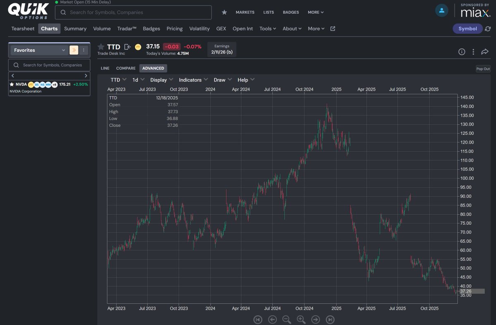Go to the Pricing tab
The height and width of the screenshot is (325, 496).
coord(174,28)
